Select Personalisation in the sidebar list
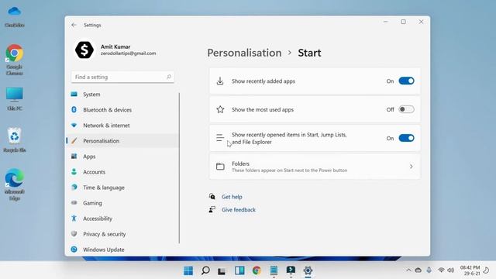496x279 pixels. [x=123, y=141]
